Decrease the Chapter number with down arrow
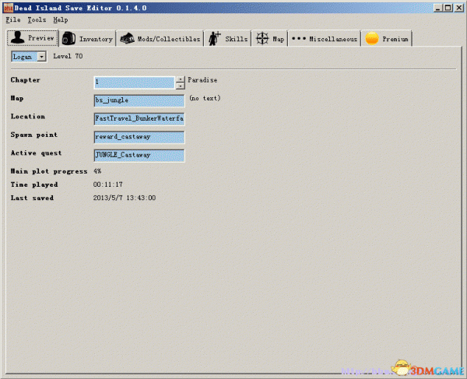 181,86
